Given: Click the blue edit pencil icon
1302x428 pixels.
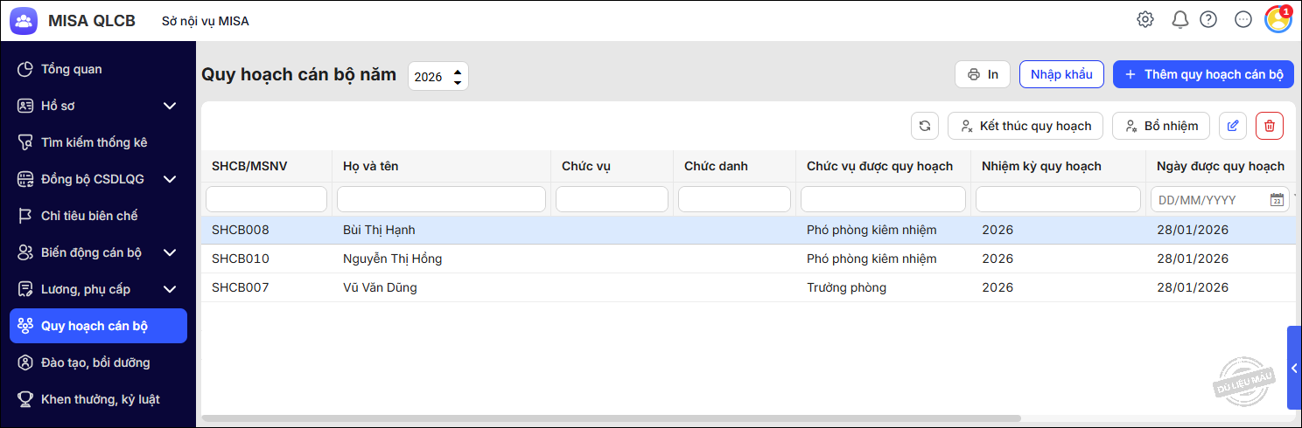Looking at the screenshot, I should pyautogui.click(x=1233, y=126).
